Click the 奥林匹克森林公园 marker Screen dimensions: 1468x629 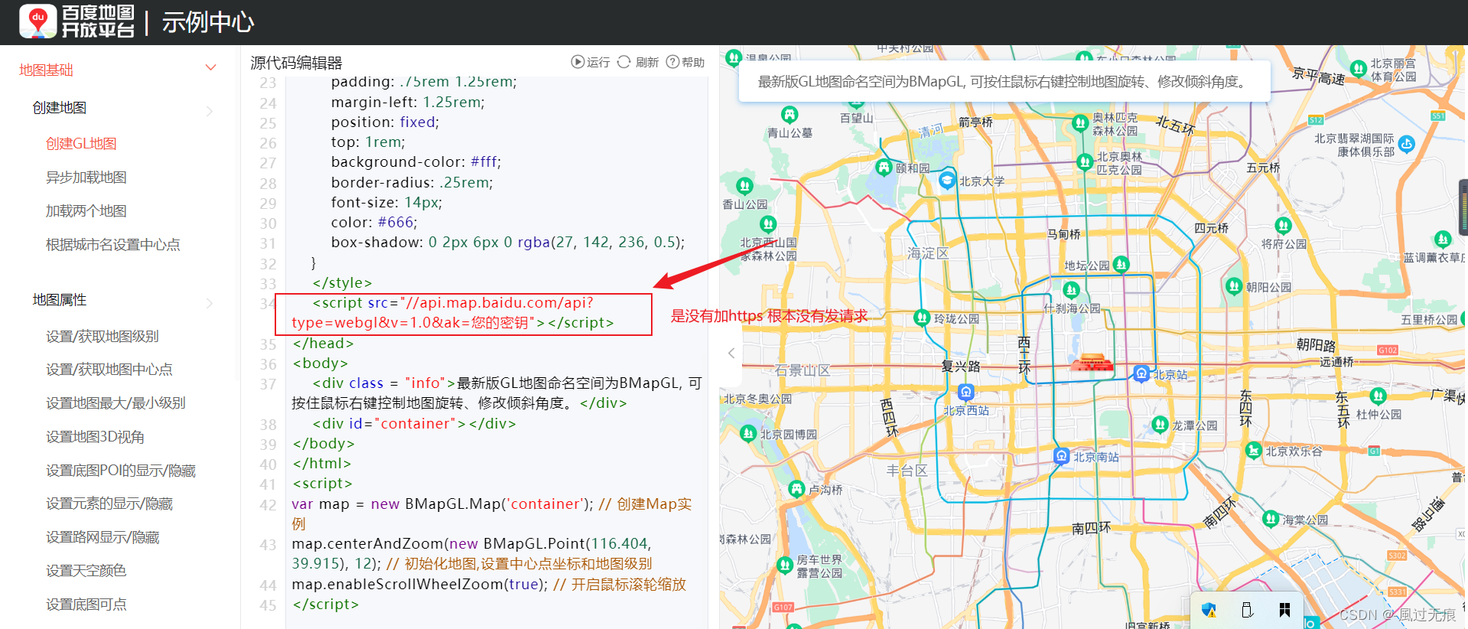click(1080, 122)
